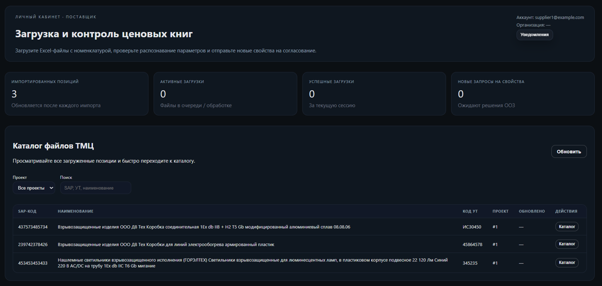Click the Действия column header
602x286 pixels.
[566, 211]
